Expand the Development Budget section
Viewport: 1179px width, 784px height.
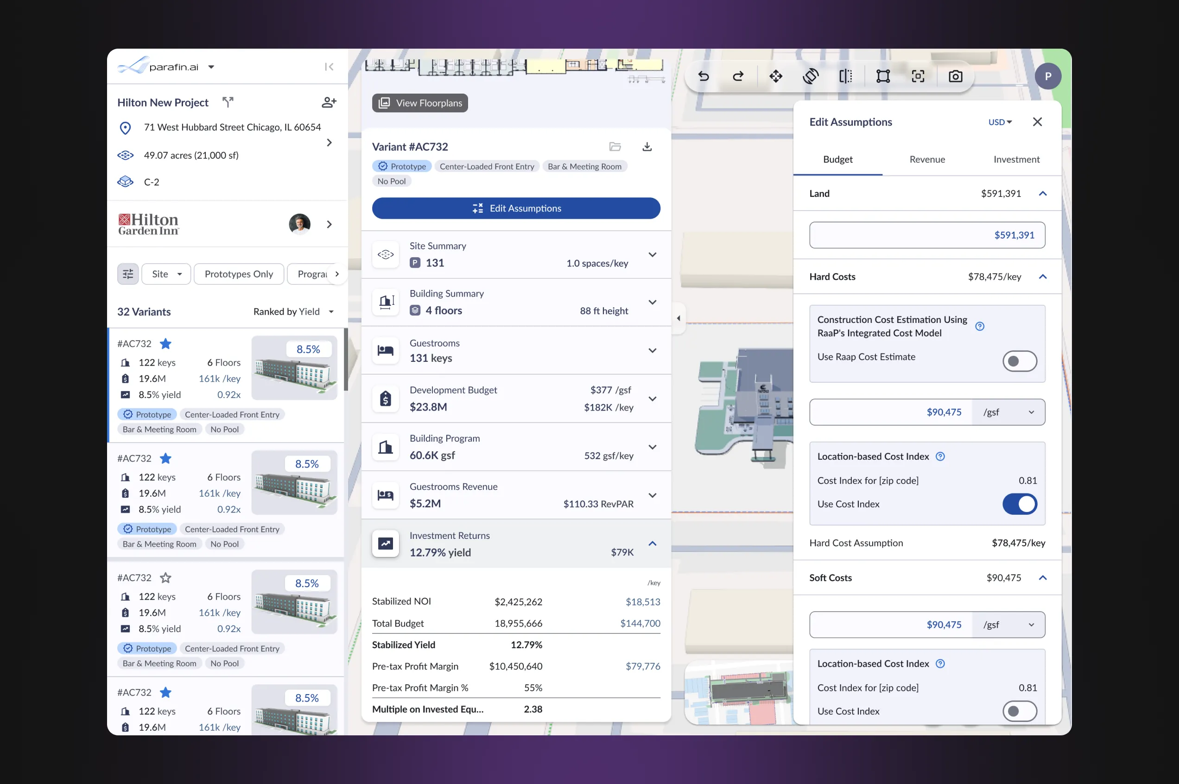coord(652,398)
